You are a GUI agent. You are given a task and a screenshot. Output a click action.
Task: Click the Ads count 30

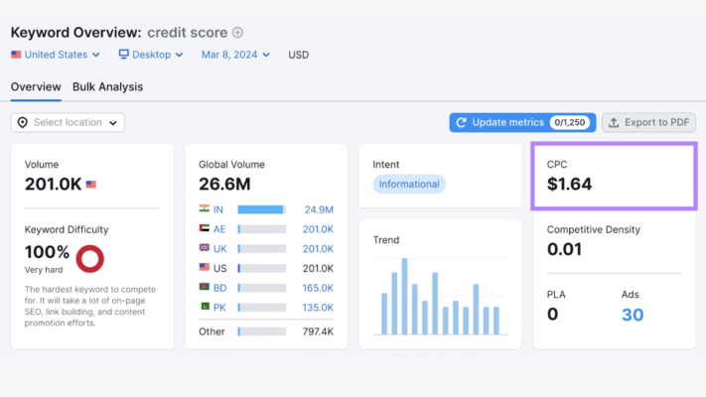[633, 315]
